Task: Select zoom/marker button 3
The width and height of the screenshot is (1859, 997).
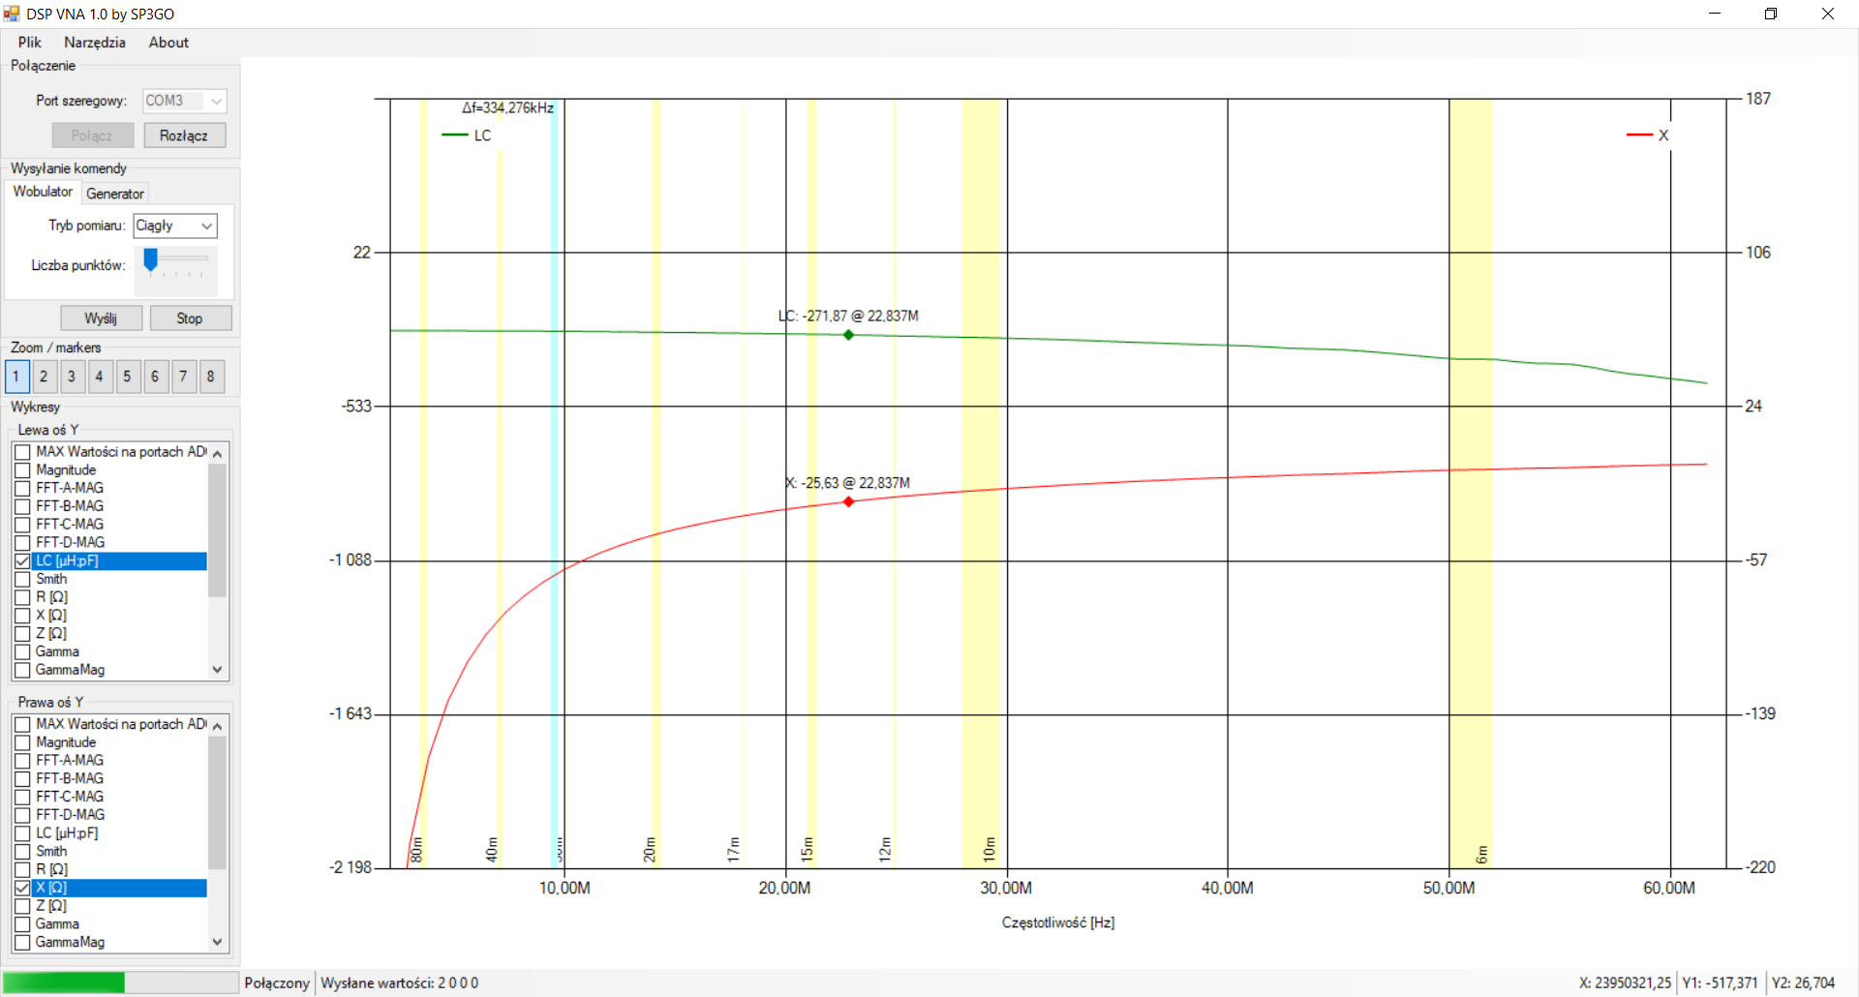Action: [72, 377]
